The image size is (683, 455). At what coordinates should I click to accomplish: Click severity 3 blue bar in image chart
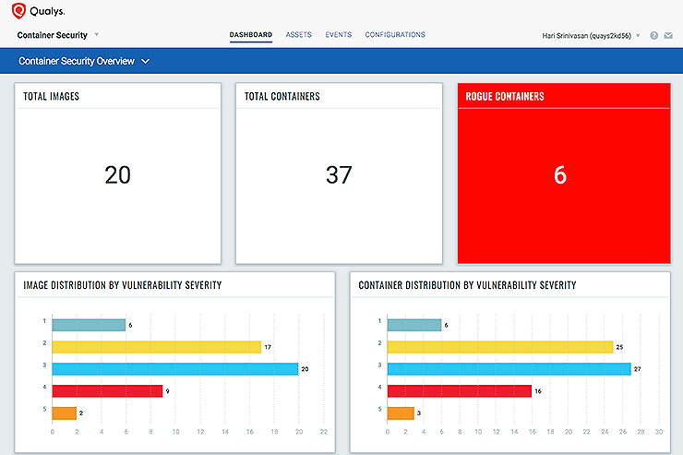(x=174, y=369)
